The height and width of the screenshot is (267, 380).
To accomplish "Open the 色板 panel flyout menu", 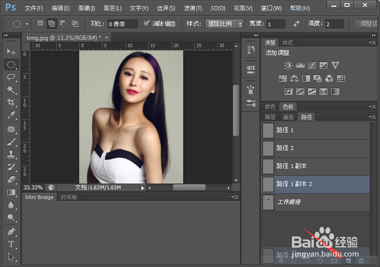I will (x=372, y=106).
